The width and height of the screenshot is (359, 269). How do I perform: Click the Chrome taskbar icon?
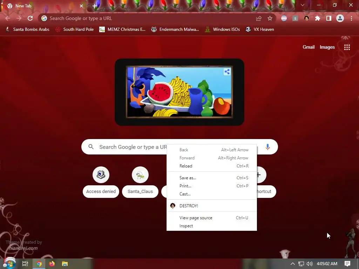pyautogui.click(x=39, y=264)
